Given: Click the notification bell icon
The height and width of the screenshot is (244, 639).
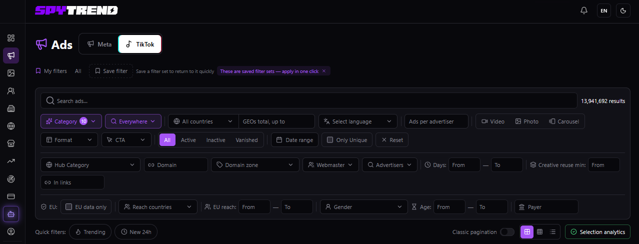Looking at the screenshot, I should (584, 10).
